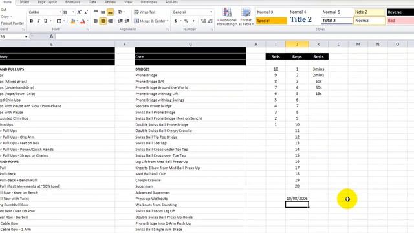Click the Copy button
Screen dimensions: 414x233
coord(5,16)
